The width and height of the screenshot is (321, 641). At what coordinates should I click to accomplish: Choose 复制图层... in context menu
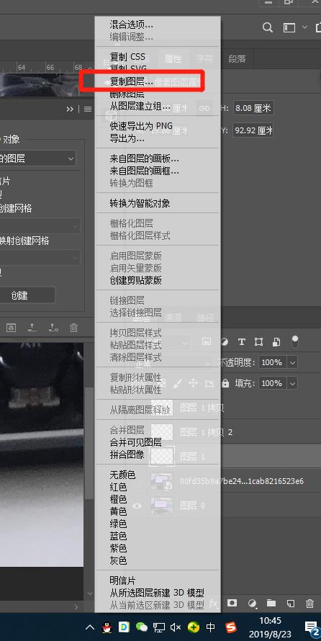(x=132, y=82)
